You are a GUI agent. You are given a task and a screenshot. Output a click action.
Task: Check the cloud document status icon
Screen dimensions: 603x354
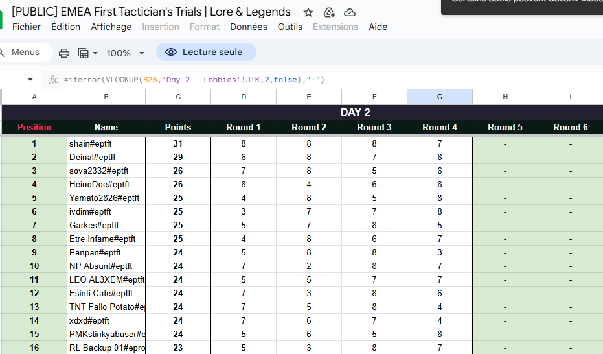point(349,13)
